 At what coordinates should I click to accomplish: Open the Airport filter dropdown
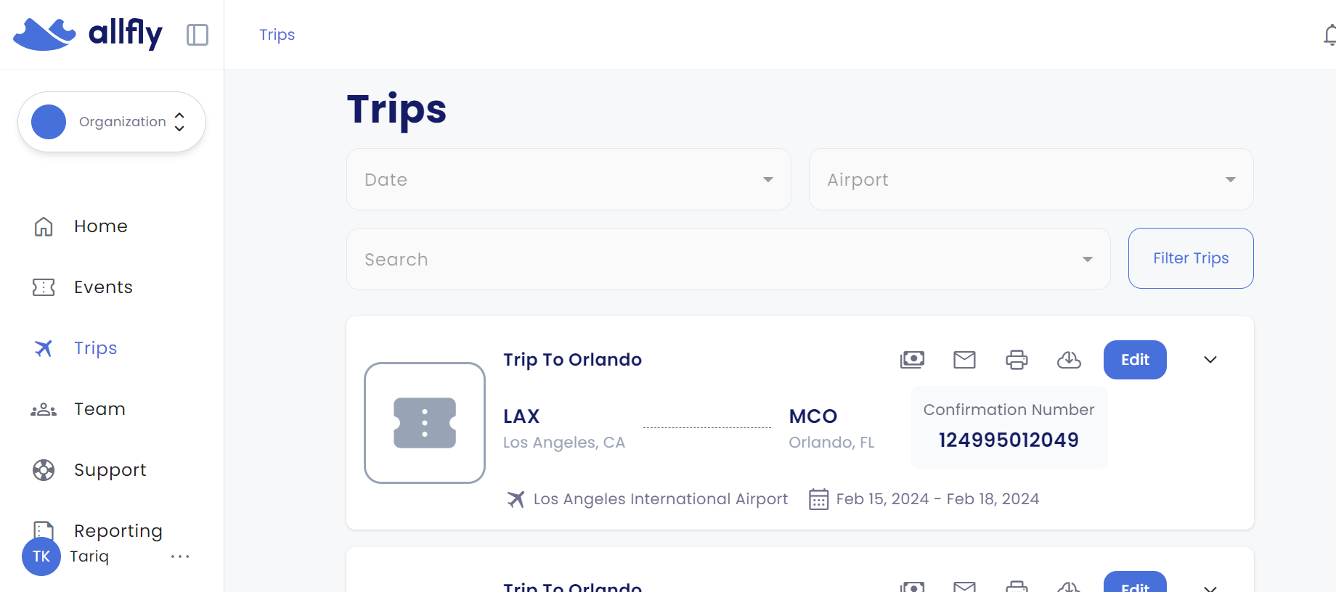click(x=1031, y=179)
